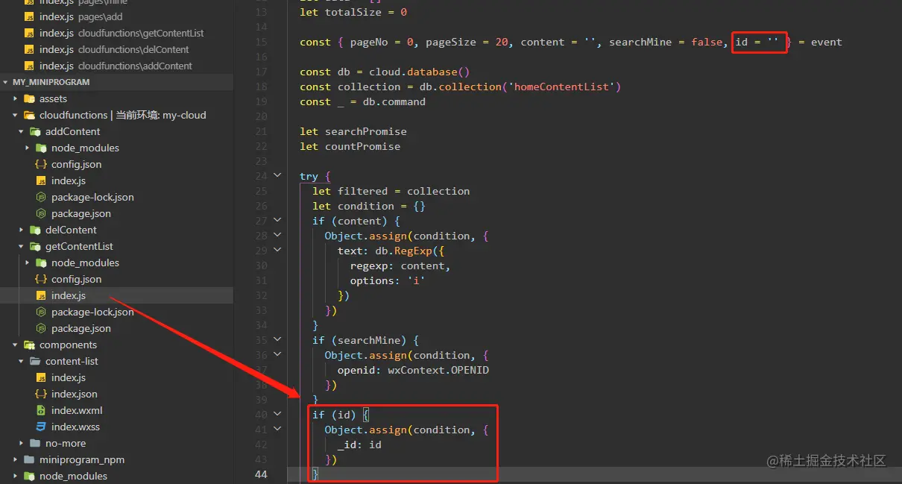Click 'let countPromise' in the editor
This screenshot has width=902, height=484.
pyautogui.click(x=350, y=146)
